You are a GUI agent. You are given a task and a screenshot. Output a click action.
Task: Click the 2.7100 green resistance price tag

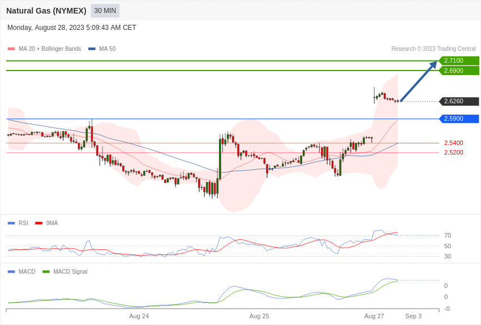click(459, 60)
